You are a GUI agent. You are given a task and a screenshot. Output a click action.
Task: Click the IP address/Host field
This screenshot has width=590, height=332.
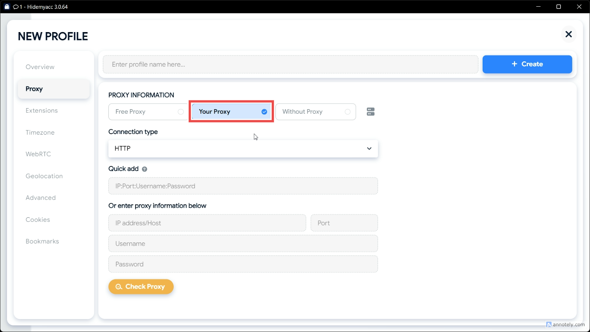207,223
